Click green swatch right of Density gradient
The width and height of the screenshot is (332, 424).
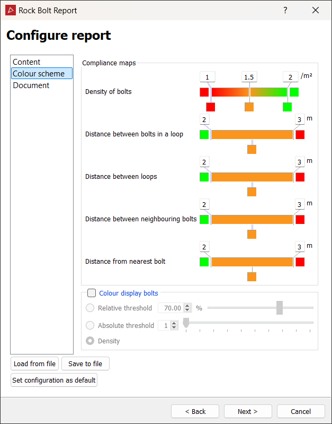[294, 92]
